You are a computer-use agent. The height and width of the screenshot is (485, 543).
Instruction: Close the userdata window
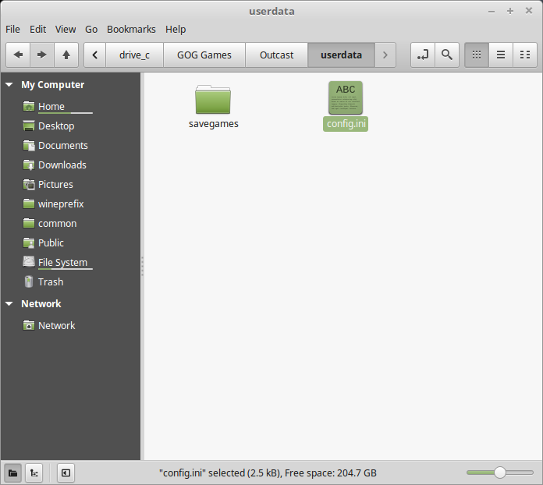(529, 11)
